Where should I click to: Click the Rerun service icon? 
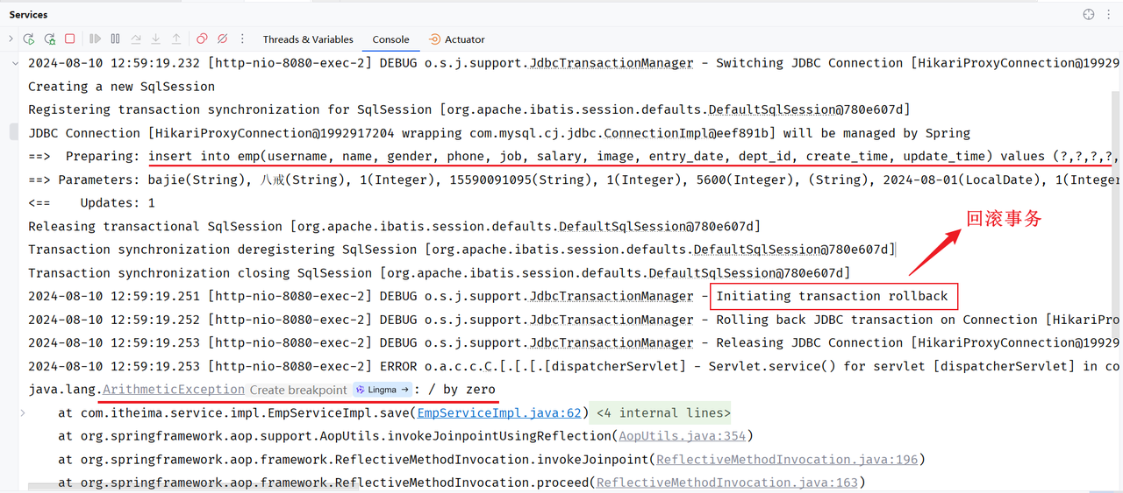click(29, 39)
